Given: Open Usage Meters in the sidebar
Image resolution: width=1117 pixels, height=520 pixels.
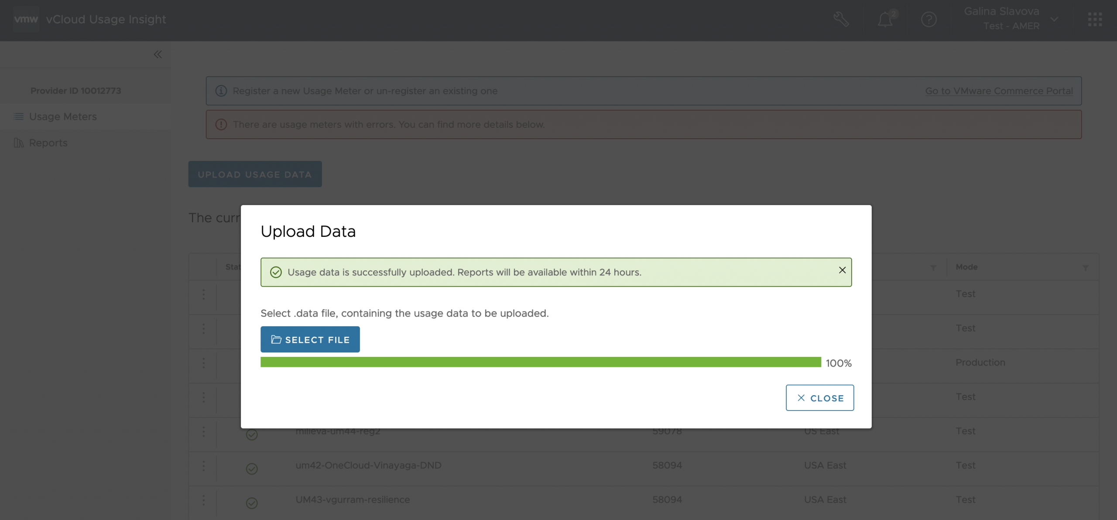Looking at the screenshot, I should (x=63, y=116).
